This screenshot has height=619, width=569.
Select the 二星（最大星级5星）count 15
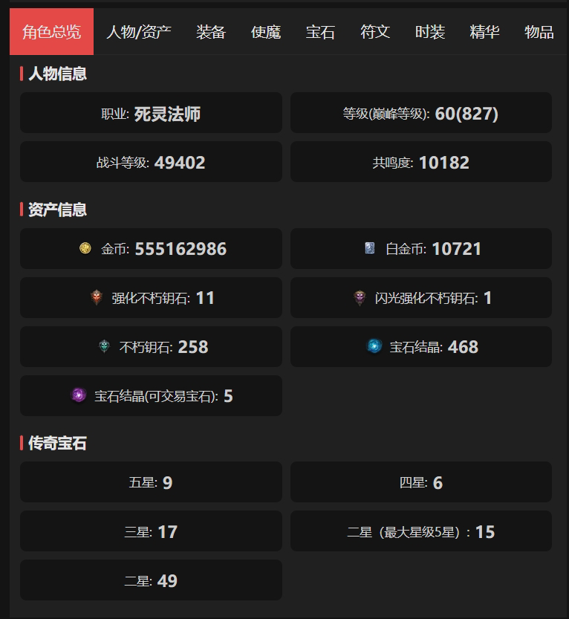pyautogui.click(x=485, y=532)
